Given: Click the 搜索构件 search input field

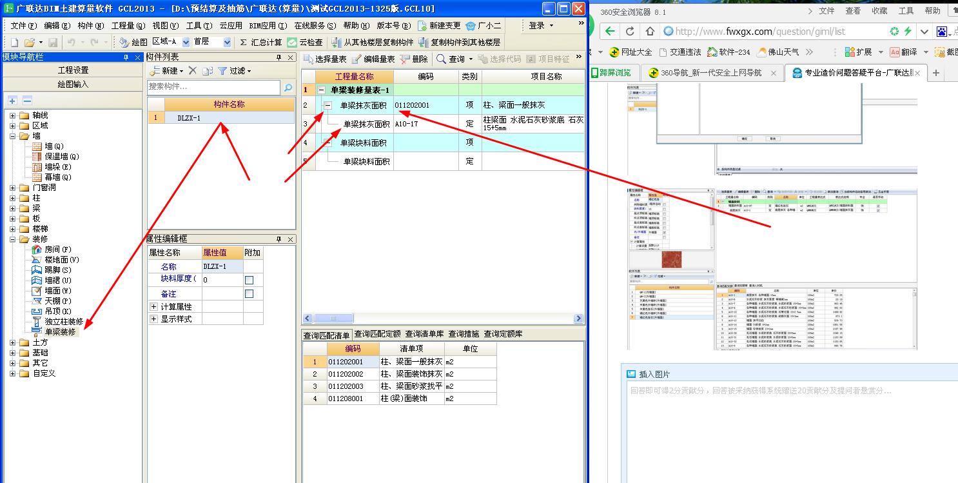Looking at the screenshot, I should coord(214,86).
